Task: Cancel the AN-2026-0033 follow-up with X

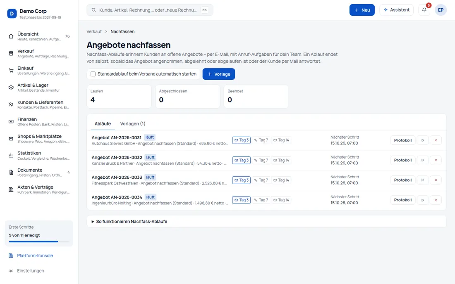Action: click(436, 180)
